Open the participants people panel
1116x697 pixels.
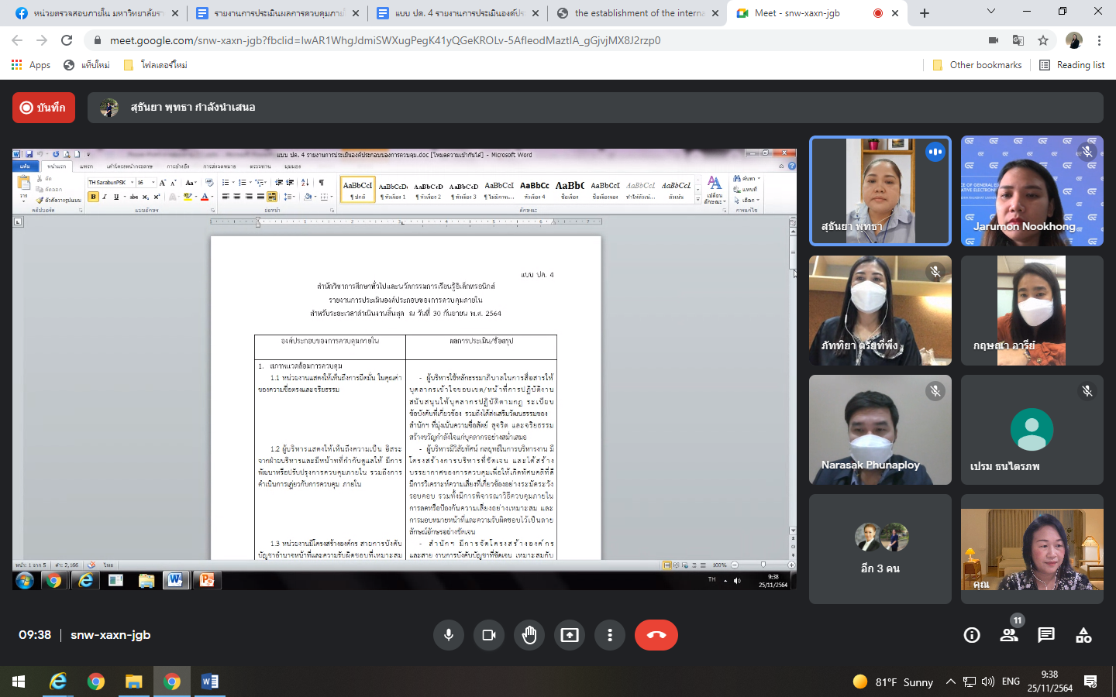click(x=1009, y=635)
